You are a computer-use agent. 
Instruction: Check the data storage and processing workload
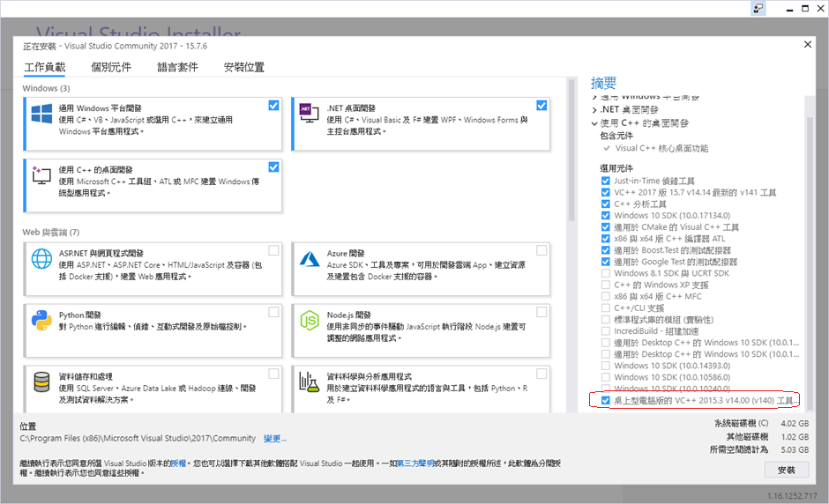click(273, 374)
